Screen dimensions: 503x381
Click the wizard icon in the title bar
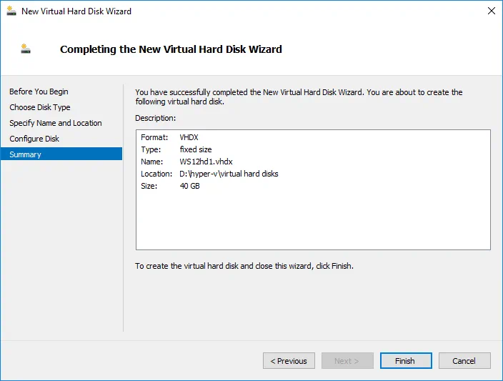coord(11,11)
